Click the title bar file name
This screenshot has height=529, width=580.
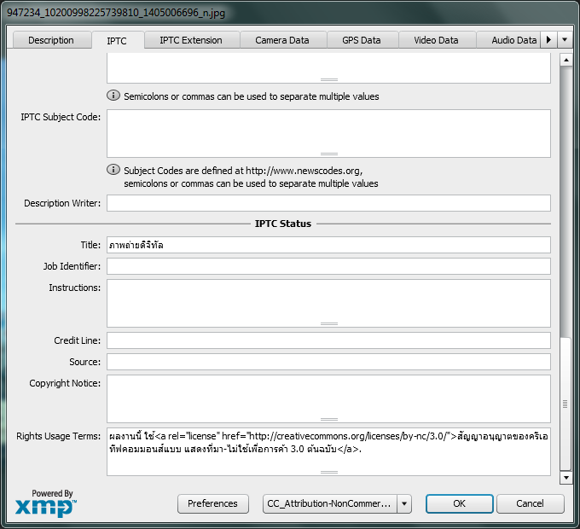coord(116,13)
